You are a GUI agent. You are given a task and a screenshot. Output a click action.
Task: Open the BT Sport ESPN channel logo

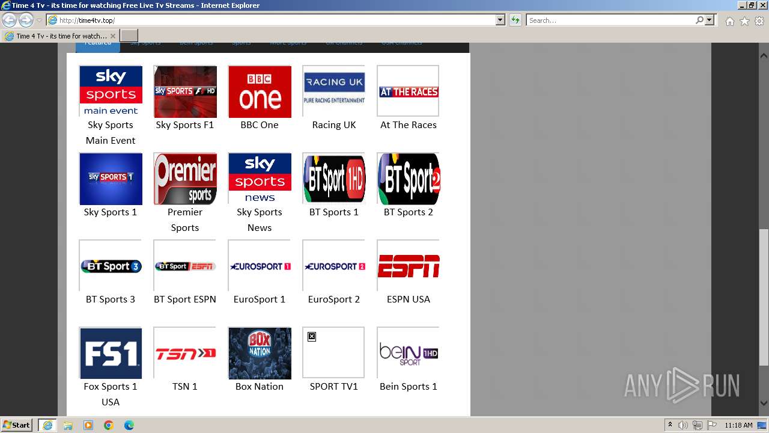click(185, 266)
